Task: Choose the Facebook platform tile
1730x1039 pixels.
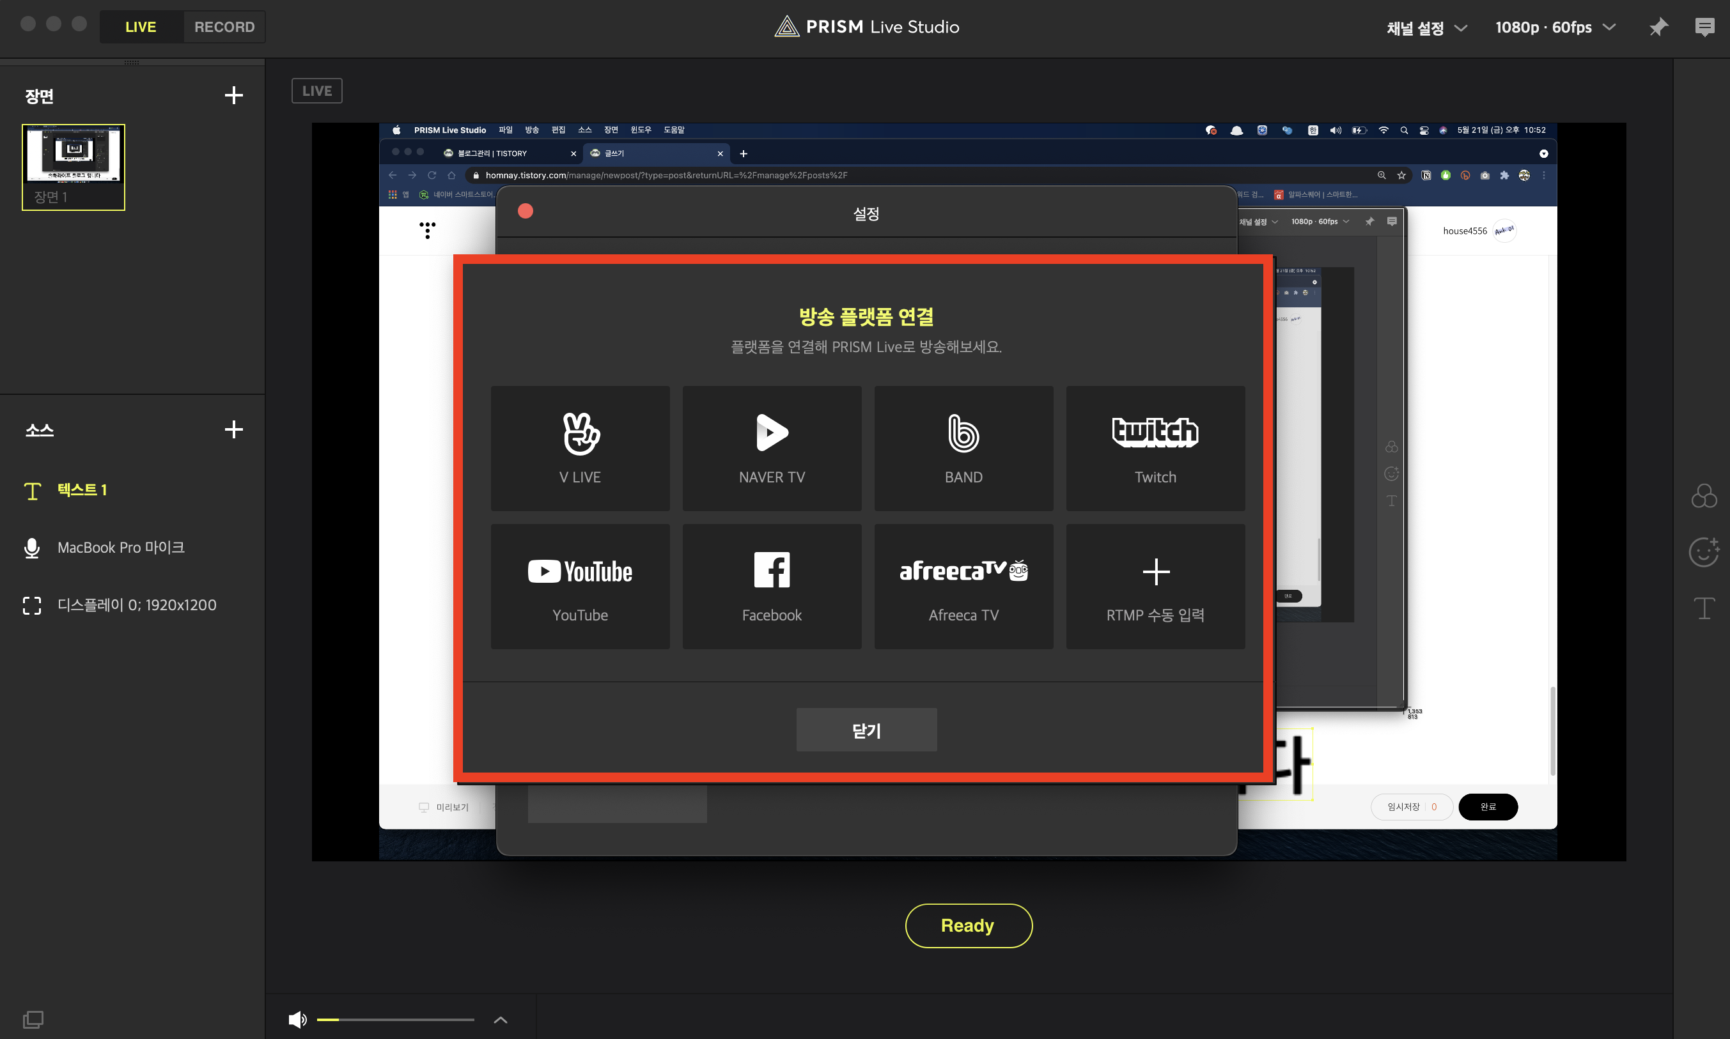Action: (x=772, y=586)
